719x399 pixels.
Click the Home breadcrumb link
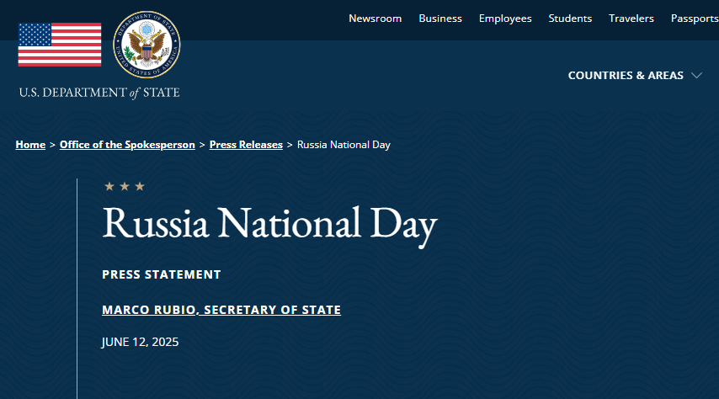tap(30, 145)
